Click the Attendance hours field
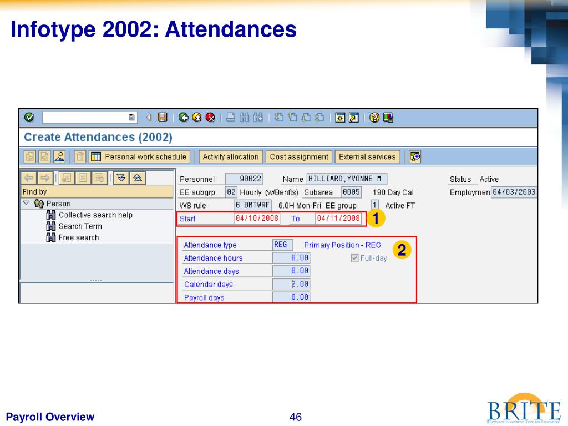568x426 pixels. point(291,258)
